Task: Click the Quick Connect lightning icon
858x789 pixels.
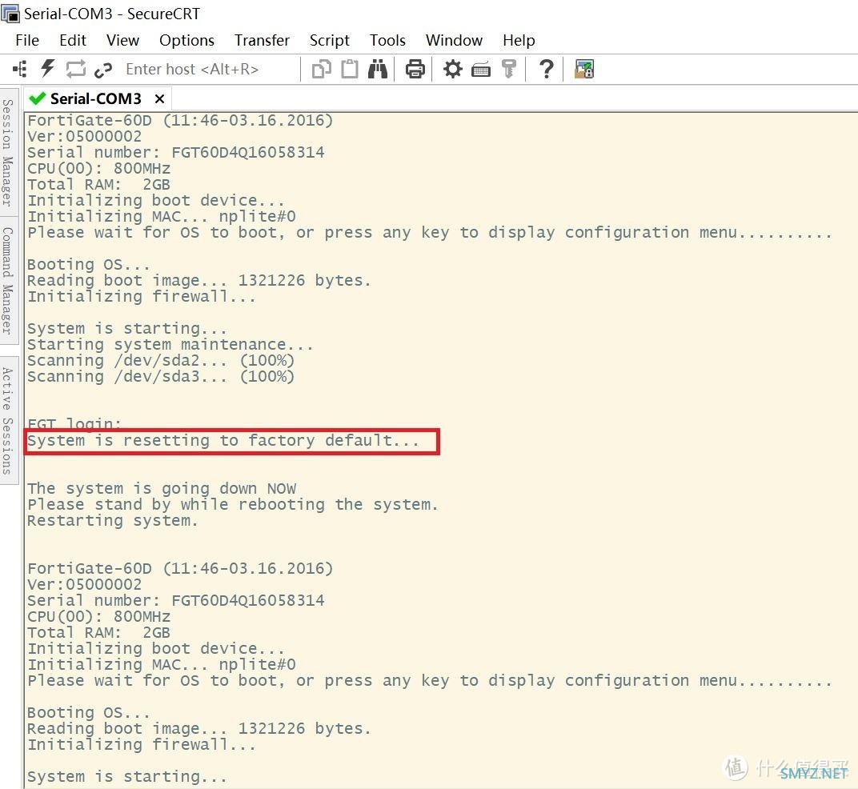Action: point(47,69)
